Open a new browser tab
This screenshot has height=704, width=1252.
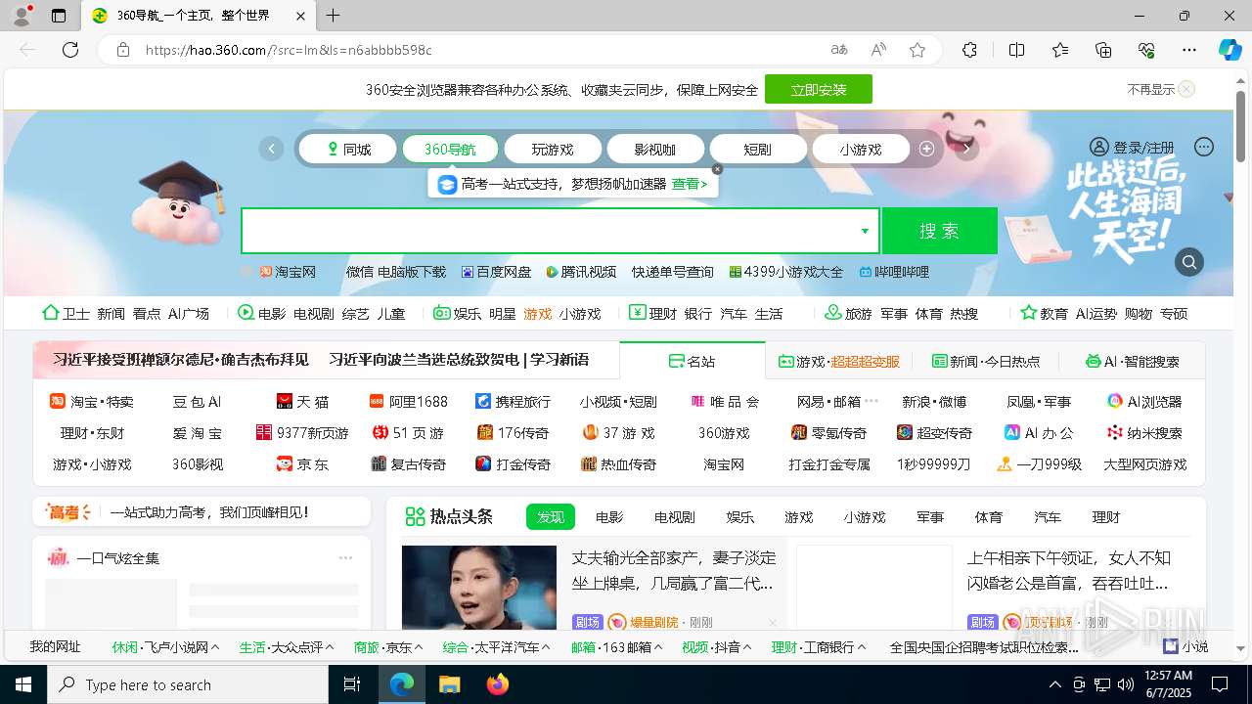tap(334, 16)
